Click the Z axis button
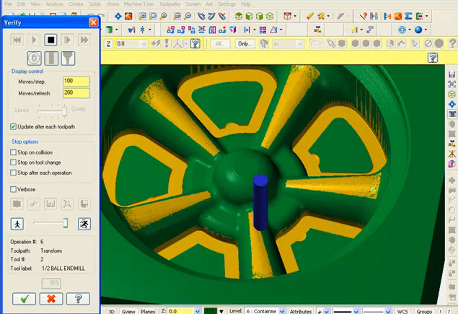This screenshot has width=458, height=314. (108, 44)
